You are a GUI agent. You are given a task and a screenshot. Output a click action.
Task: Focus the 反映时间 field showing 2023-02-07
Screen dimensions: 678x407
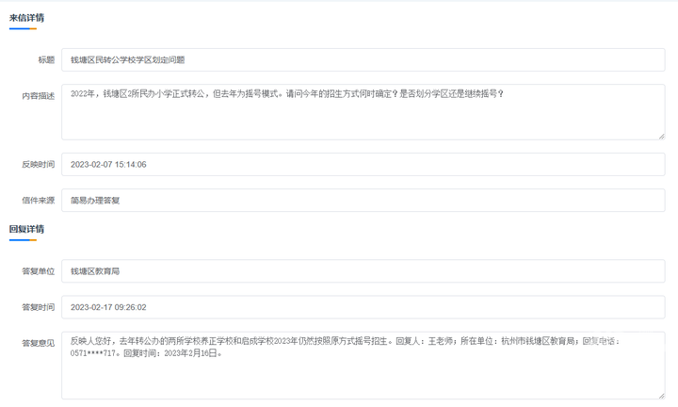[363, 164]
